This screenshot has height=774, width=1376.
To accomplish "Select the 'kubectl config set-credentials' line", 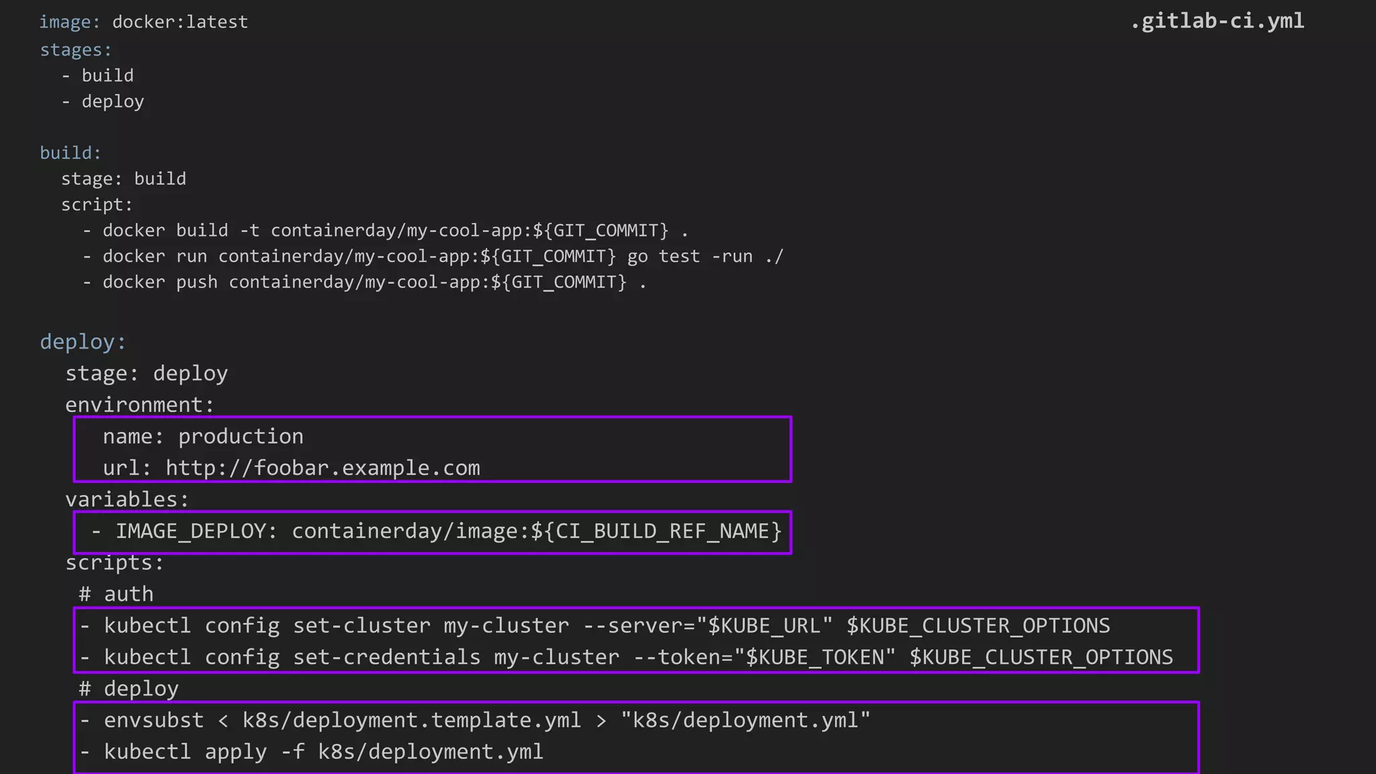I will [x=627, y=657].
